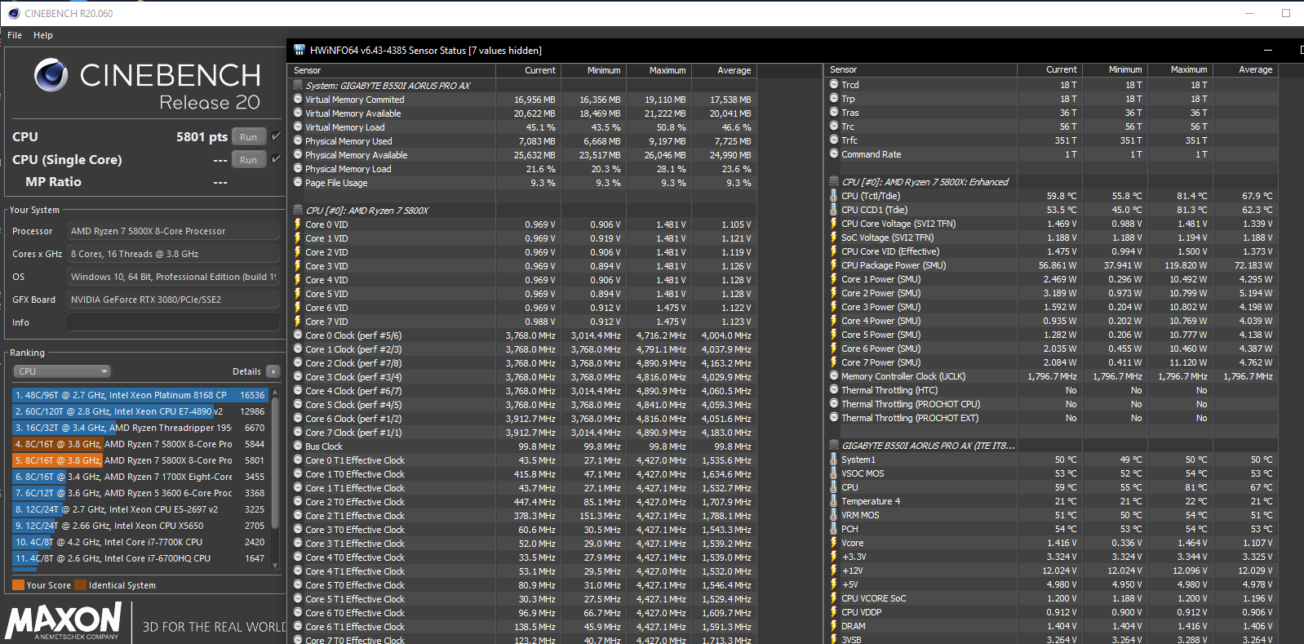Click the Core 0 Clock sensor icon
Screen dimensions: 1304x644
tap(298, 335)
